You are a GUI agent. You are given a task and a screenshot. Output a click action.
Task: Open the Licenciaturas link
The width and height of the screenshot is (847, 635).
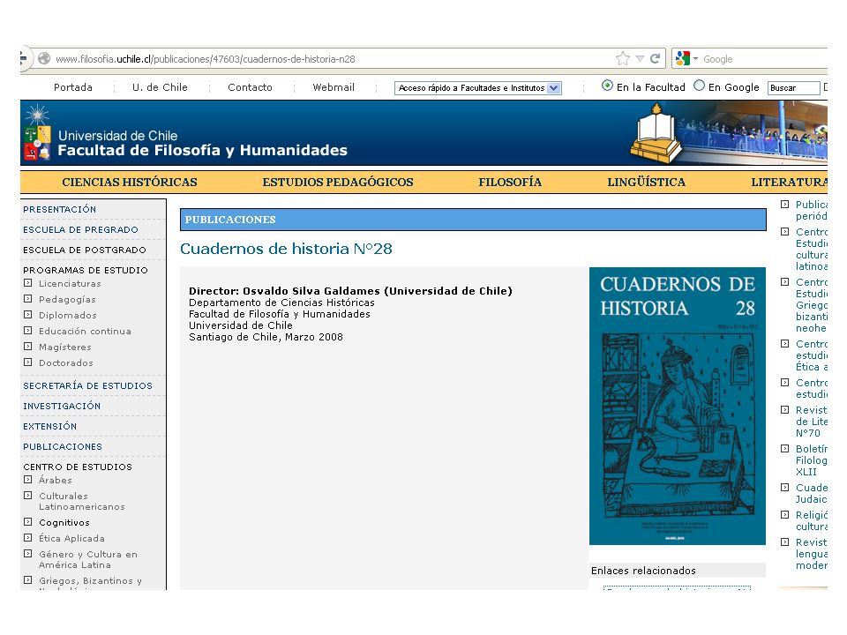pyautogui.click(x=70, y=283)
